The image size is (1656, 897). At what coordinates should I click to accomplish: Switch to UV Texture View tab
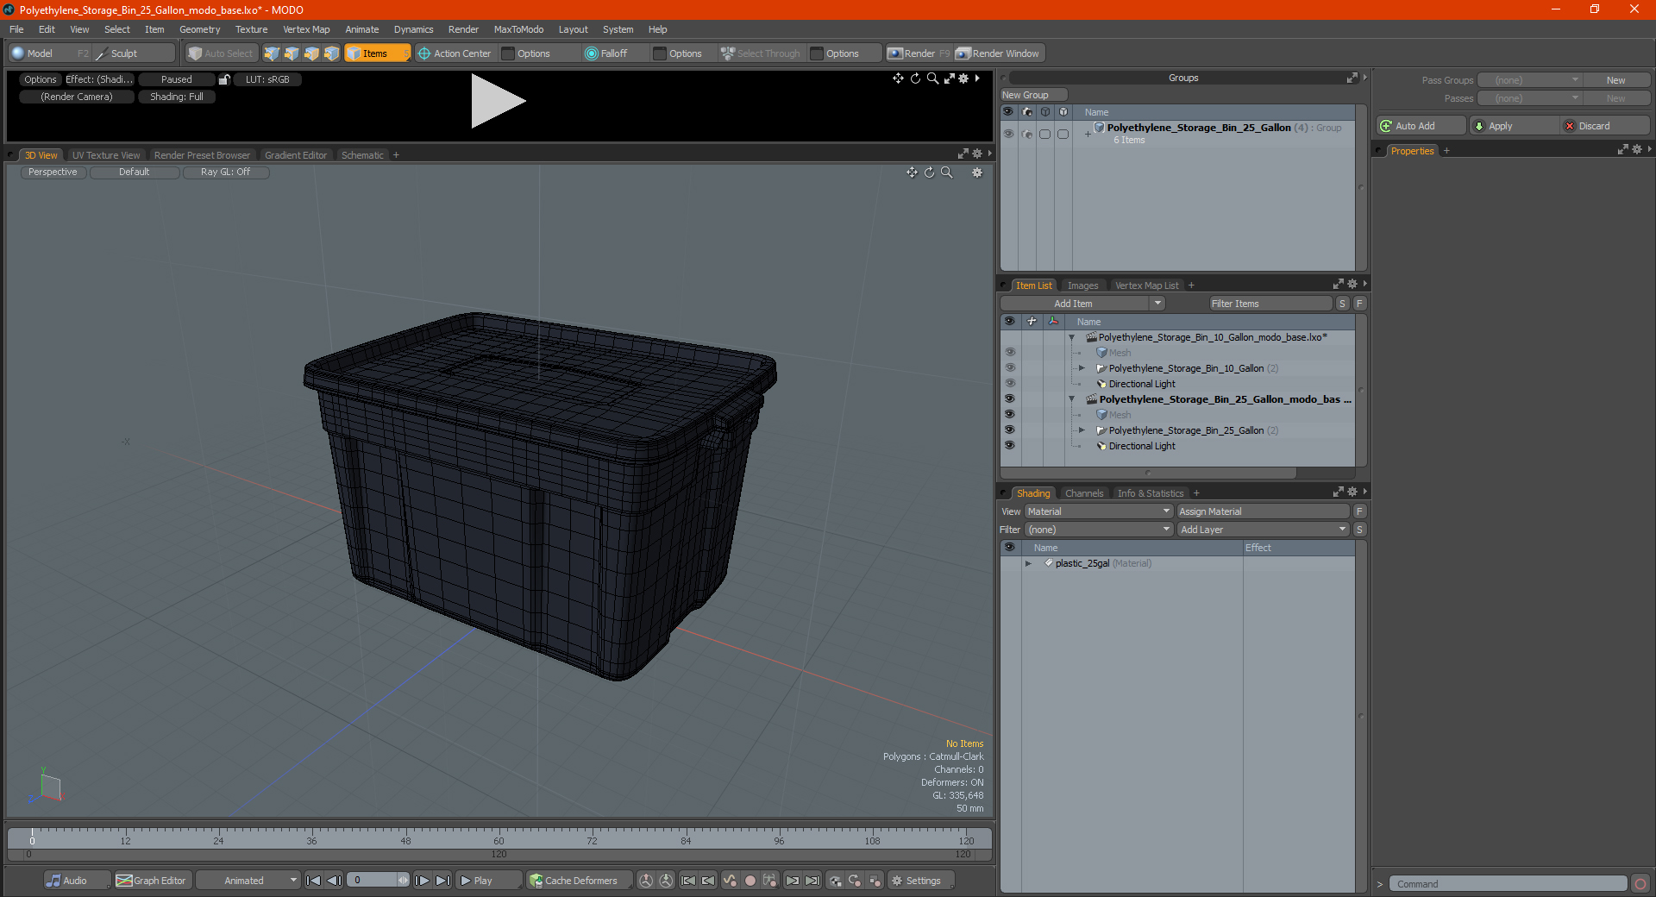[106, 155]
